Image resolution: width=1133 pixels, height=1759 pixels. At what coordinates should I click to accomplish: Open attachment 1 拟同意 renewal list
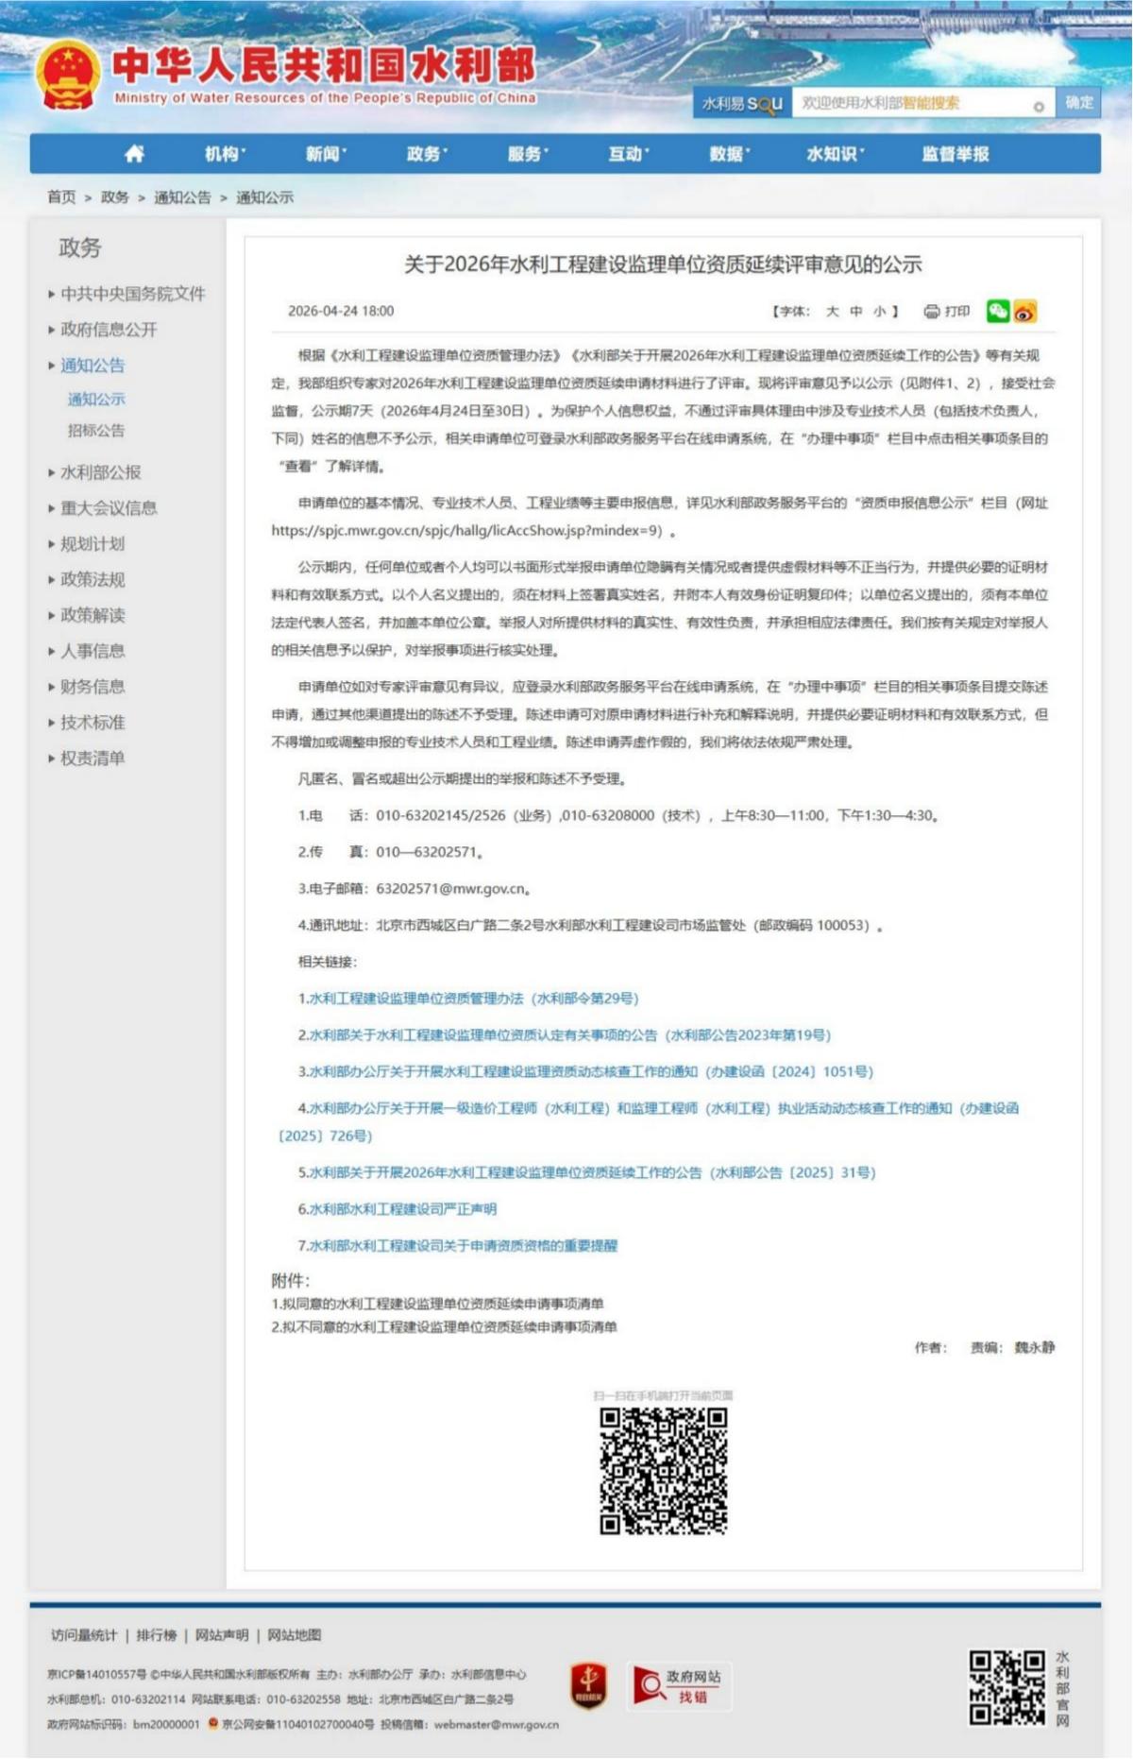click(437, 1304)
